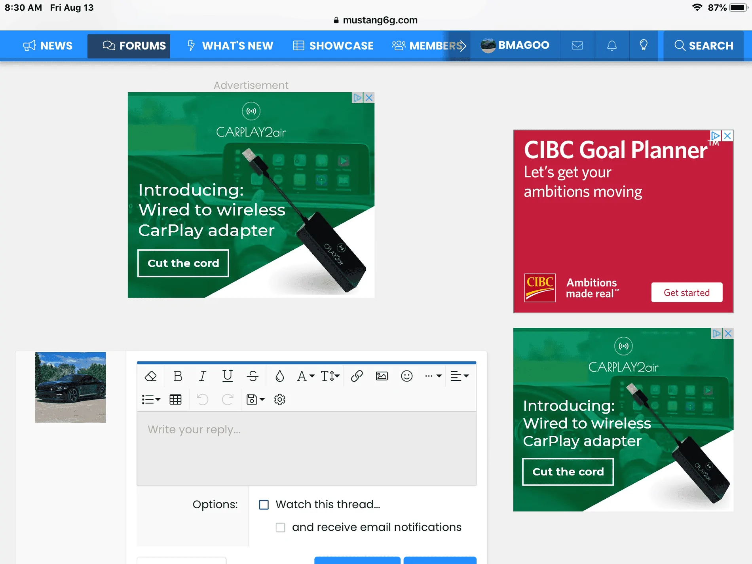Click AdChoices icon on sidebar CarPlay2air ad
Screen dimensions: 752x564
(716, 333)
